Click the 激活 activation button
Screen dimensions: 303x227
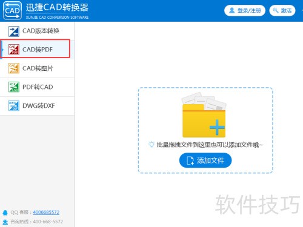coord(282,10)
